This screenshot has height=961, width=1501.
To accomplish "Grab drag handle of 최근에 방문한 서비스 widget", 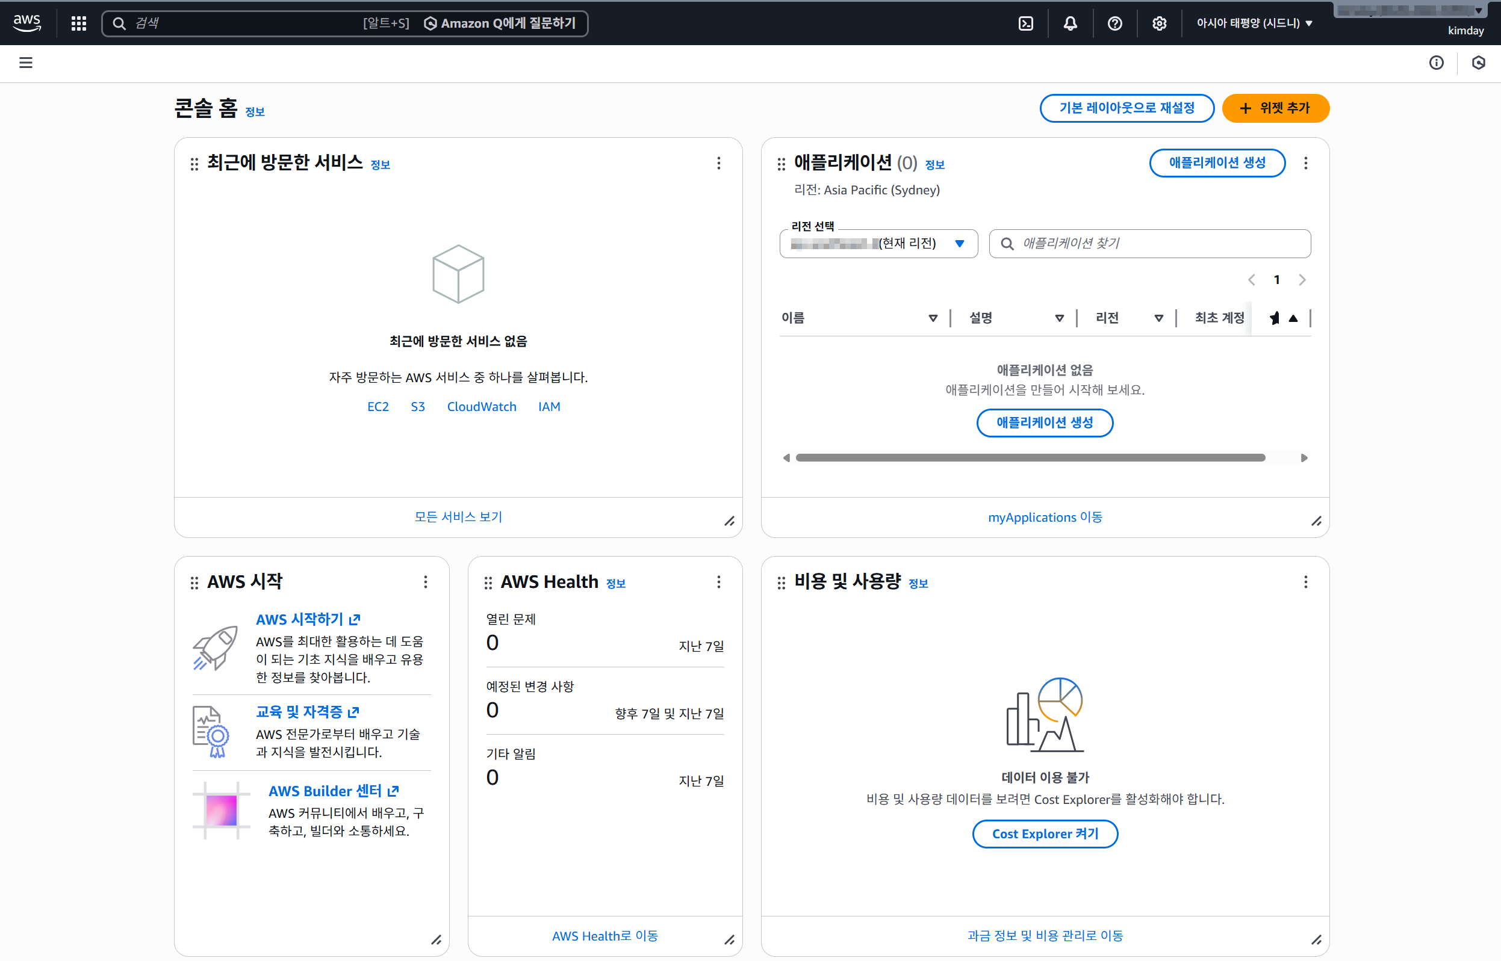I will [x=194, y=164].
